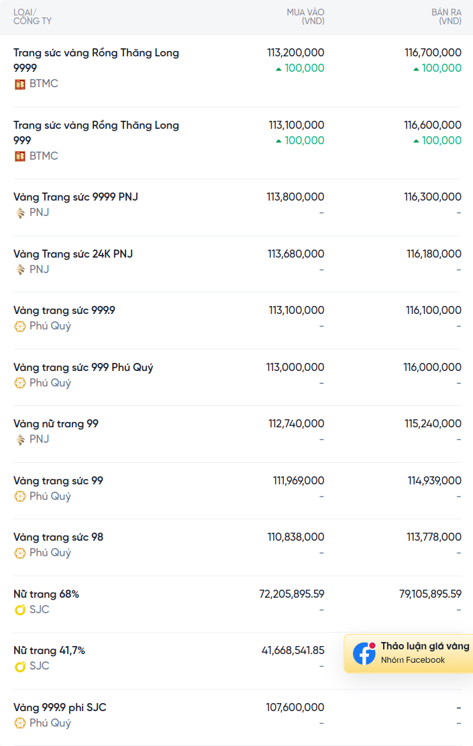Click the Phú Quý logo under Vàng trang sức 999.9

click(x=19, y=326)
